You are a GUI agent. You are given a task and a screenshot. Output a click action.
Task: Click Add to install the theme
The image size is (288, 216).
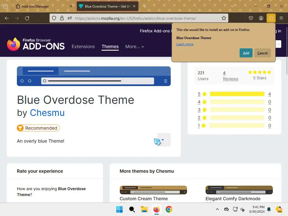(x=246, y=53)
